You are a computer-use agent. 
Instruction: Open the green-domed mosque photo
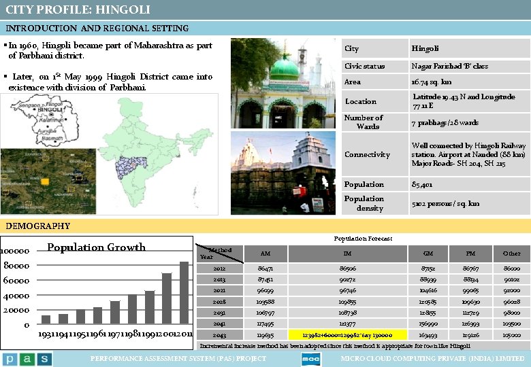[283, 83]
